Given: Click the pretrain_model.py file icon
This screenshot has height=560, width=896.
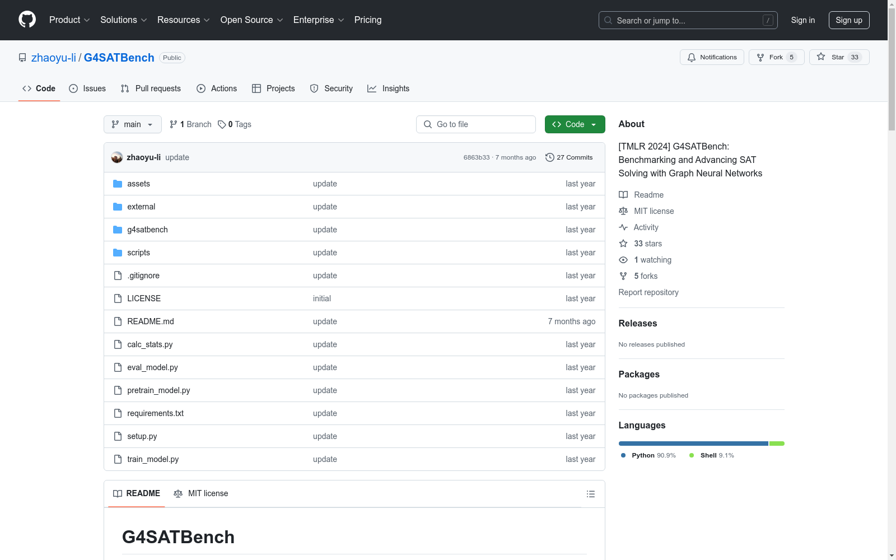Looking at the screenshot, I should click(x=118, y=390).
